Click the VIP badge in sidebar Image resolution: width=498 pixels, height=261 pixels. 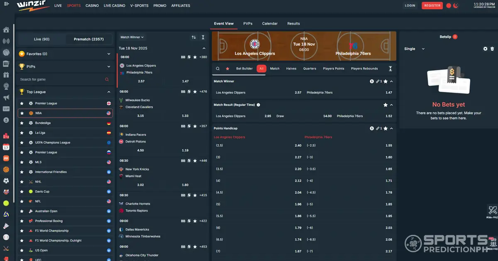point(6,109)
